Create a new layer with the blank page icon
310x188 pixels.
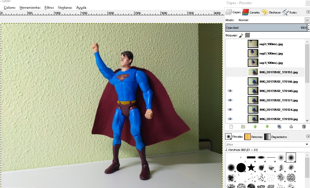pyautogui.click(x=231, y=127)
